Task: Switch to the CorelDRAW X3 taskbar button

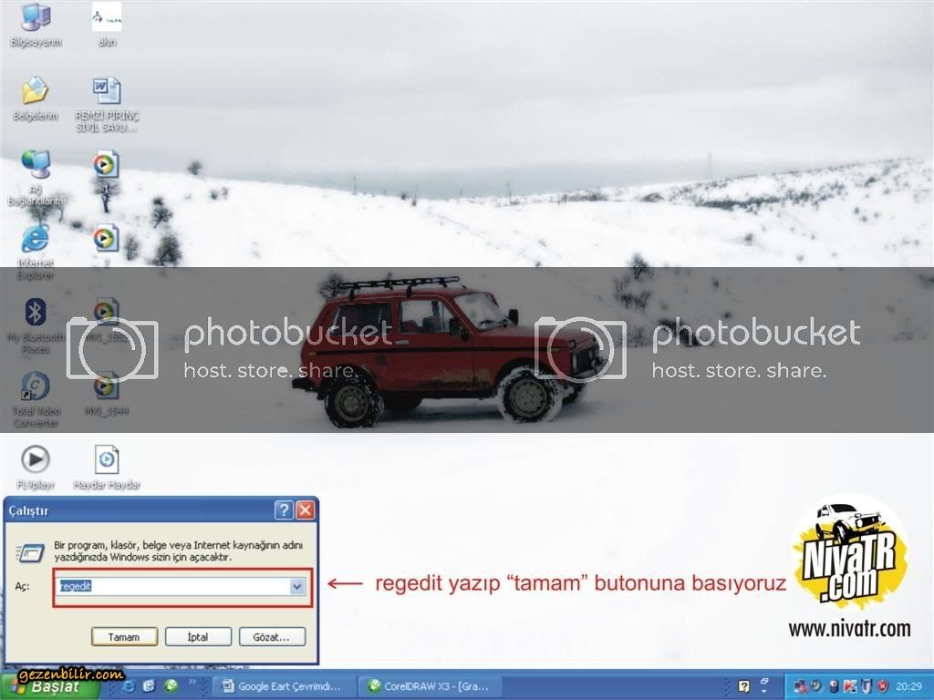Action: tap(427, 686)
